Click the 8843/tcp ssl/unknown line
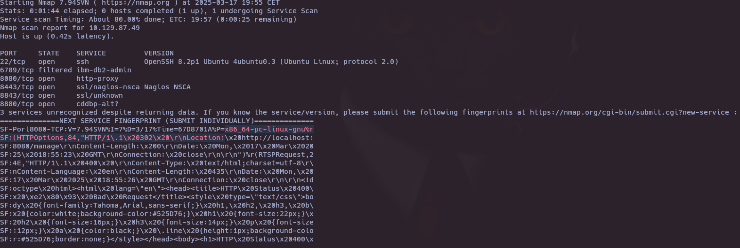 click(61, 95)
